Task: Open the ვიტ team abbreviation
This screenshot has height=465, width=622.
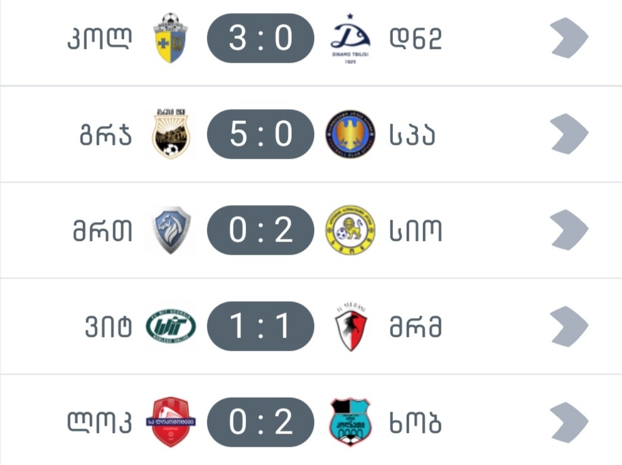Action: point(109,327)
